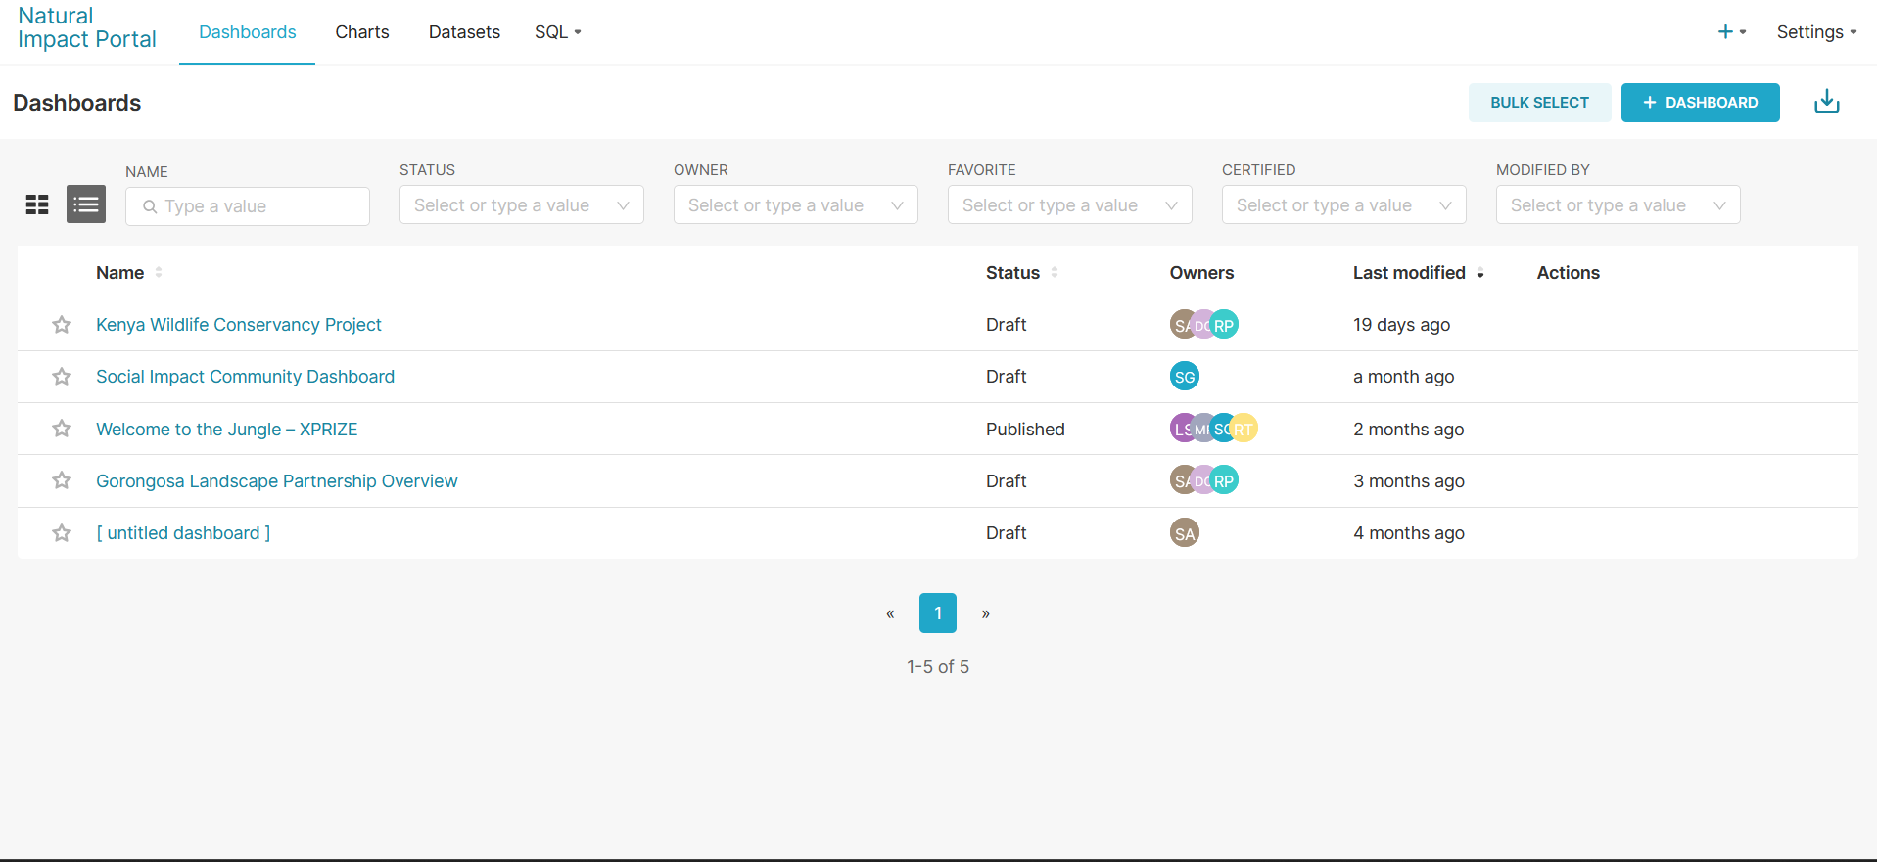Click RP avatar on Kenya Wildlife row
Viewport: 1877px width, 862px height.
(1224, 325)
